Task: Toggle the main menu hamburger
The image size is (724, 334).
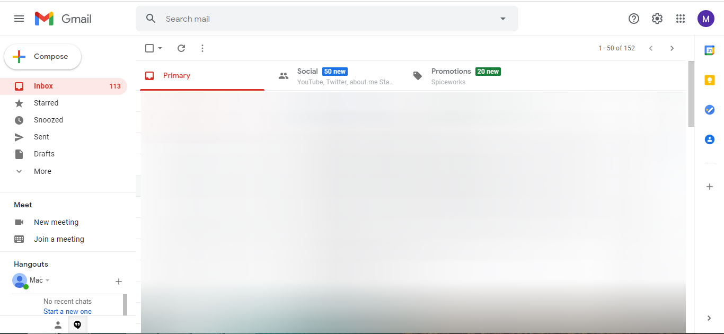Action: pos(19,19)
